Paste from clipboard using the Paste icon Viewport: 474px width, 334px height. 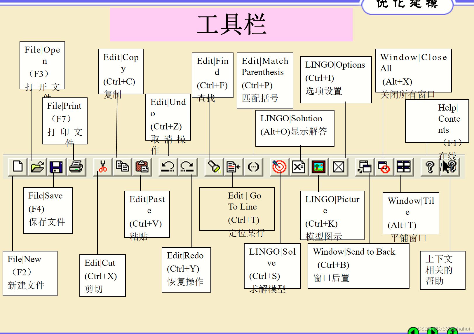pos(142,167)
